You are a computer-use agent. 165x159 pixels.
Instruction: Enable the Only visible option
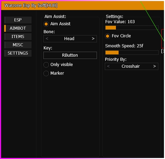46,65
